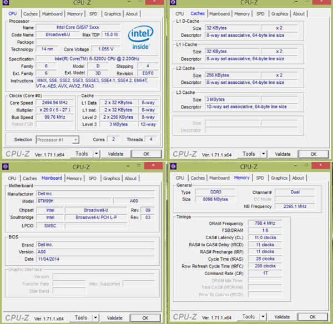Click the Code Name value Broadwell-U in CPU window

(x=58, y=34)
